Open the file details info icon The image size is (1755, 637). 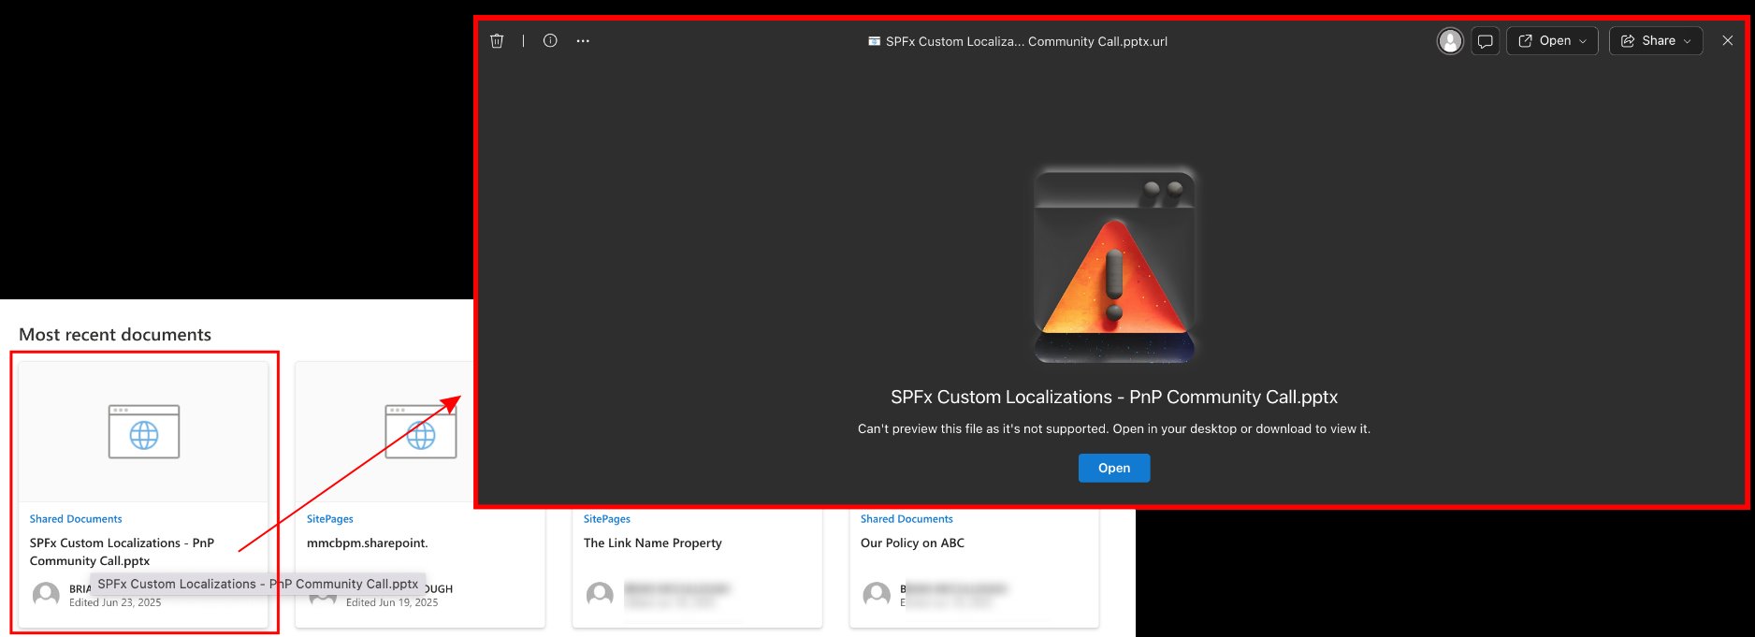point(550,41)
